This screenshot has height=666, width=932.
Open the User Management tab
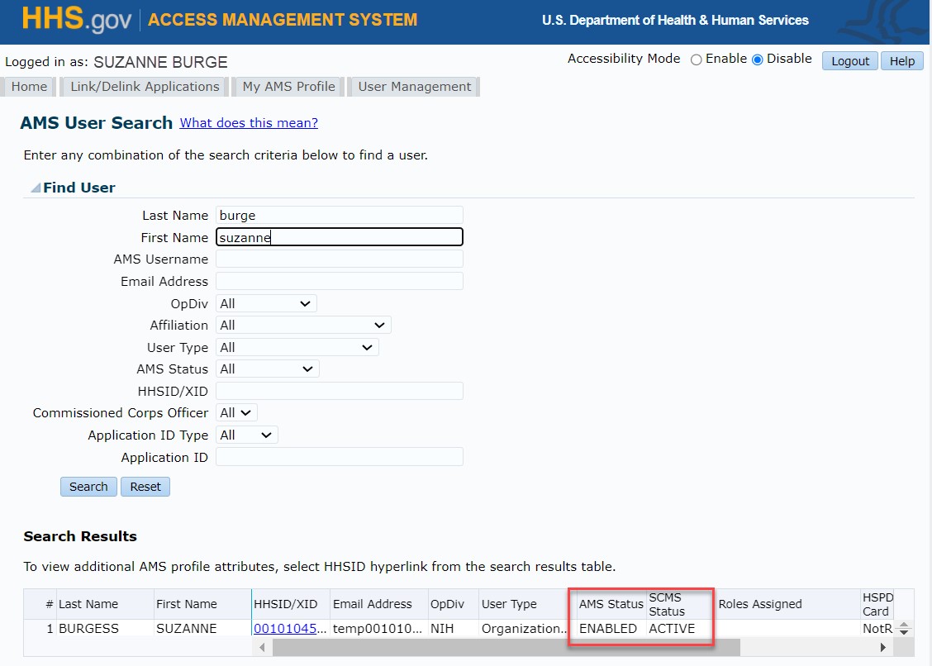pos(414,87)
